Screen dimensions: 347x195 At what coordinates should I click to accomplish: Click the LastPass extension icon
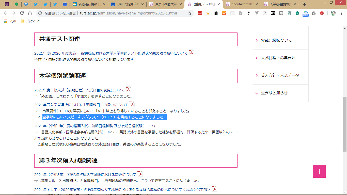coord(200,13)
